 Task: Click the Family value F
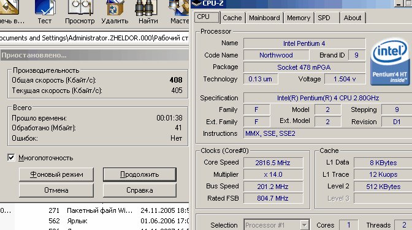click(256, 109)
